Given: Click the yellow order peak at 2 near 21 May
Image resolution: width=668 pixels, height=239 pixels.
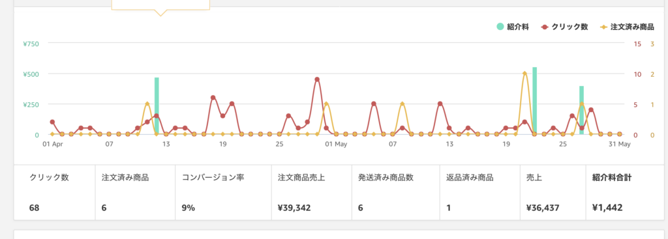Looking at the screenshot, I should click(524, 73).
